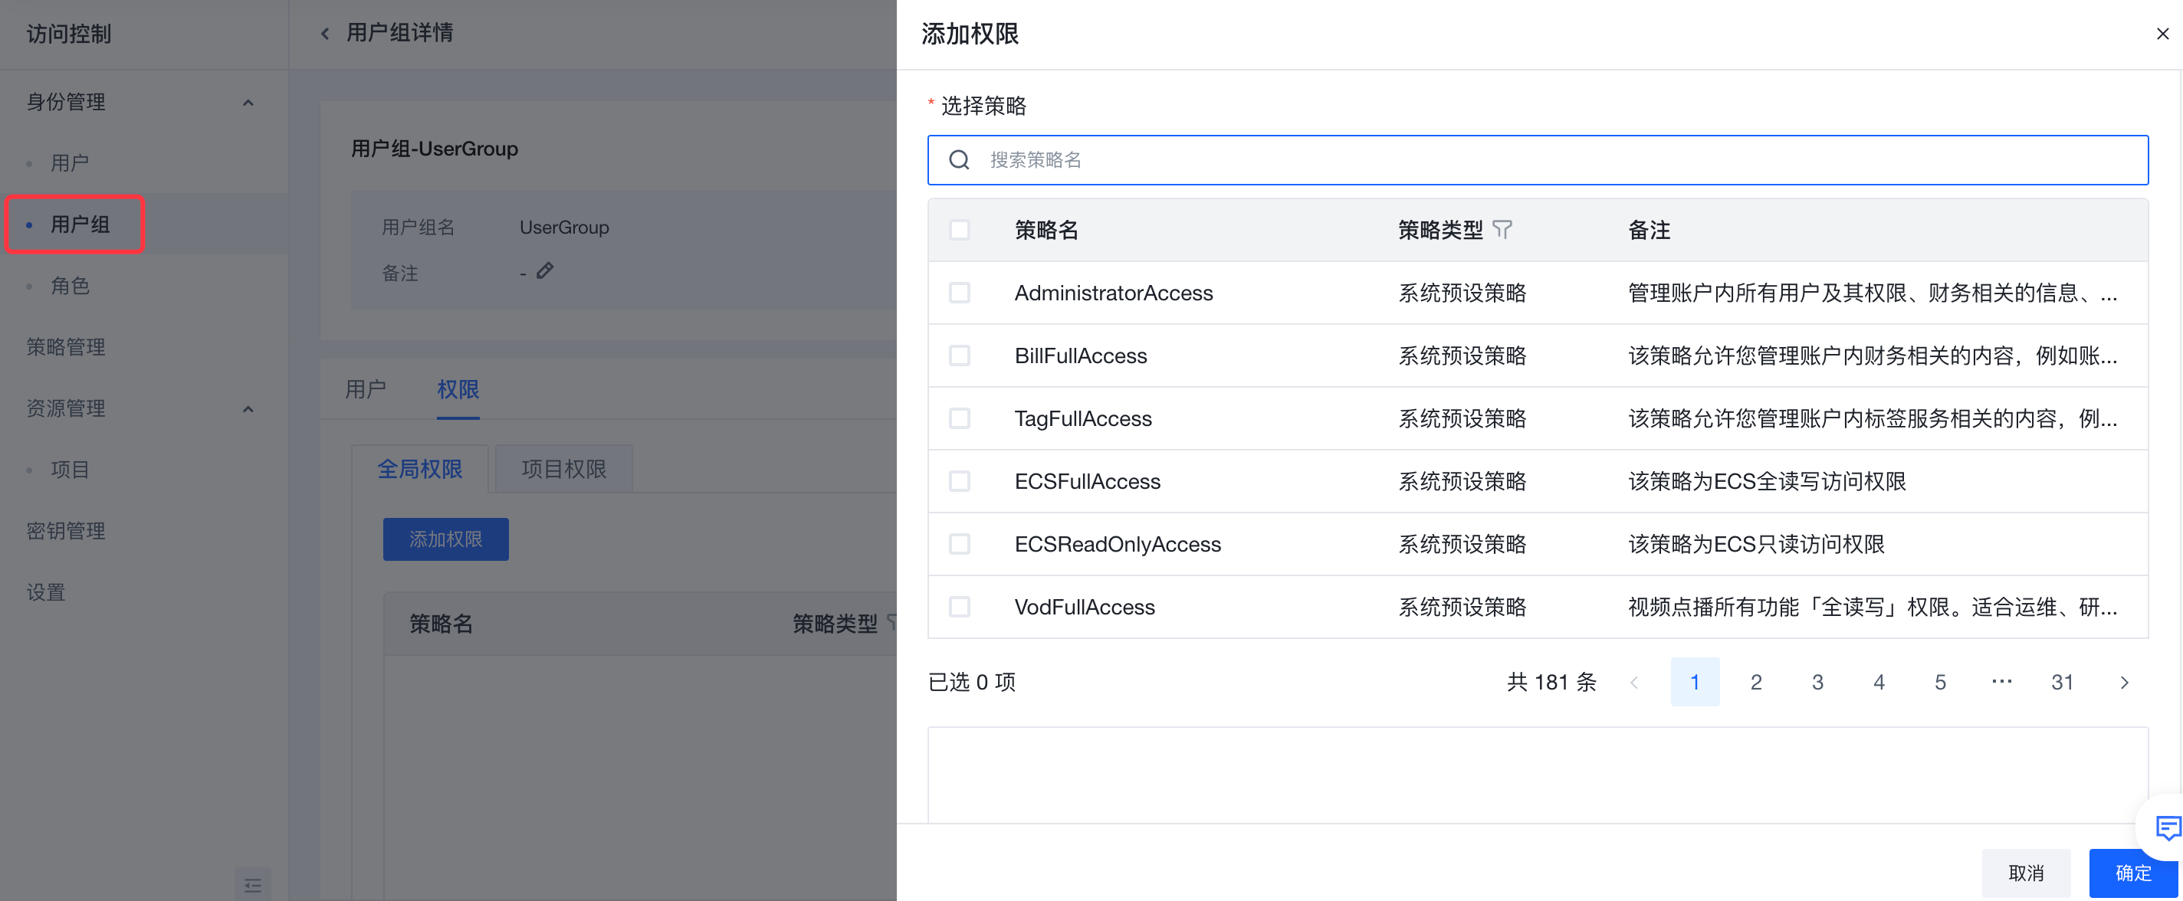
Task: Select current page 1
Action: coord(1695,683)
